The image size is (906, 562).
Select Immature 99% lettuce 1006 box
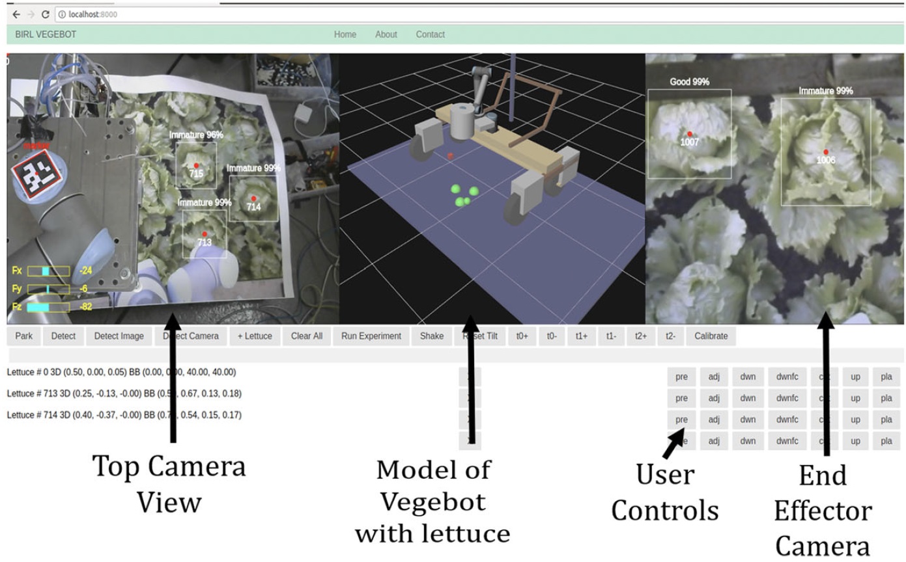[x=825, y=152]
